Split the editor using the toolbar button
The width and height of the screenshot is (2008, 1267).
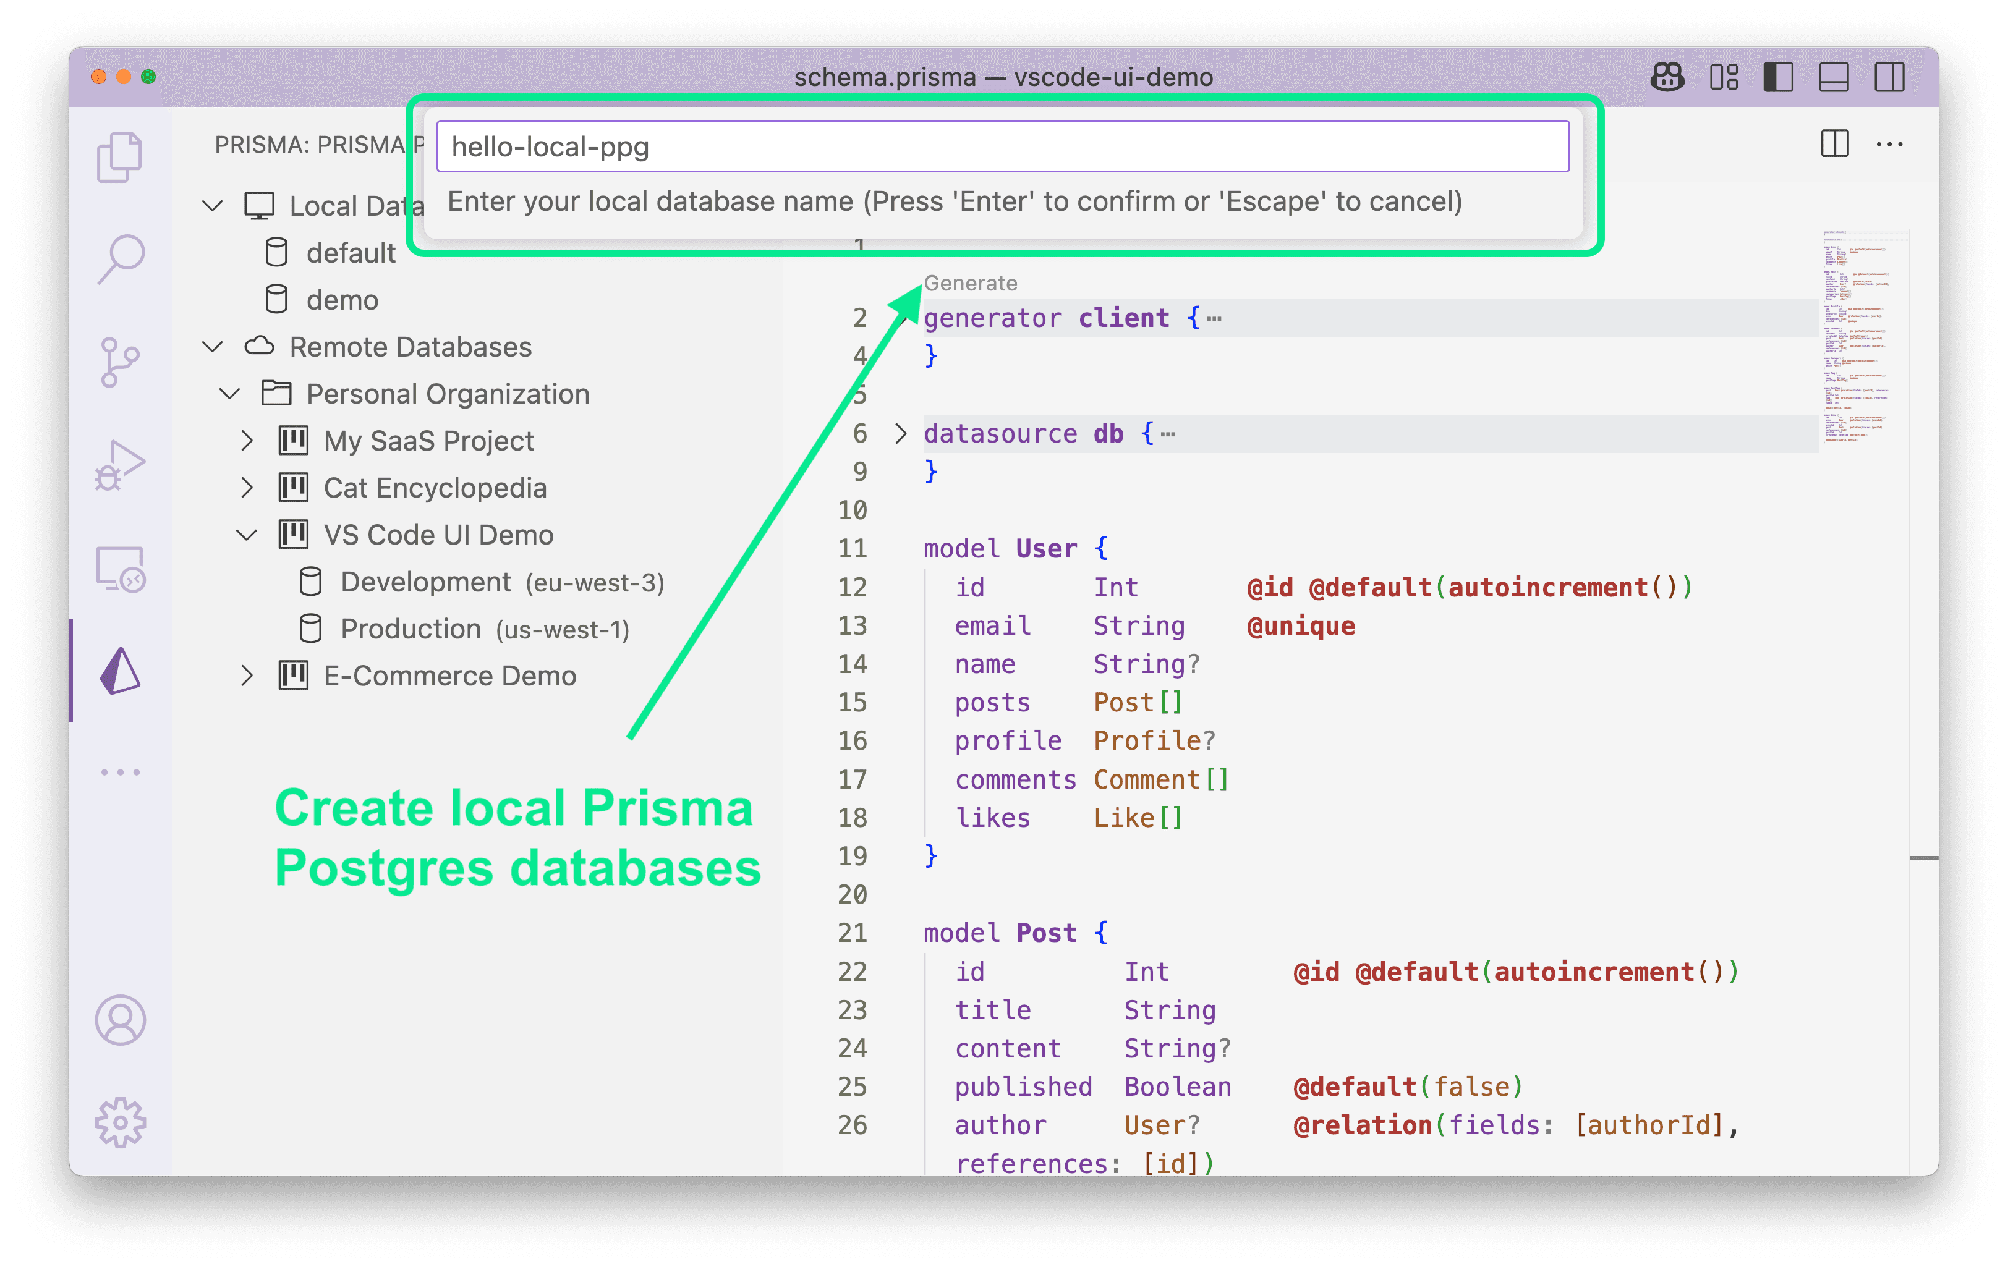(1834, 144)
